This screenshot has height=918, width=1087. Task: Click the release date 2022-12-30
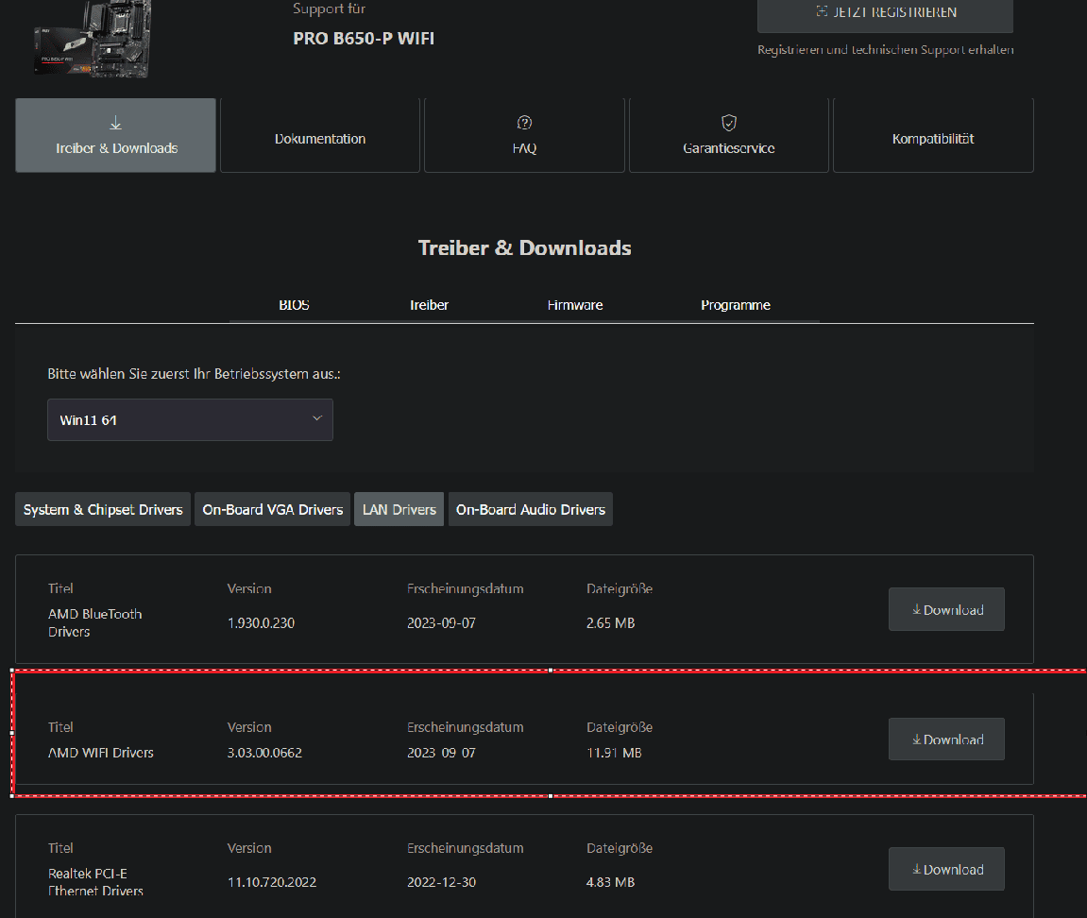(x=442, y=882)
